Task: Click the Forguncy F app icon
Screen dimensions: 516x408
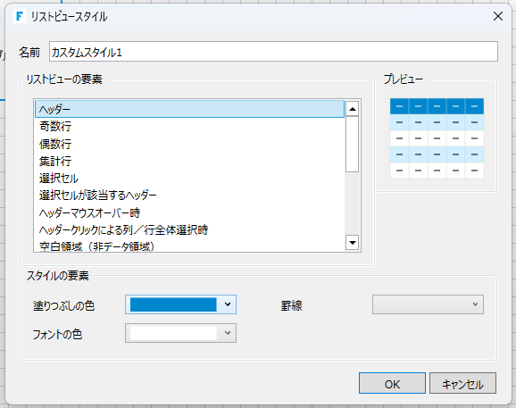Action: click(19, 16)
